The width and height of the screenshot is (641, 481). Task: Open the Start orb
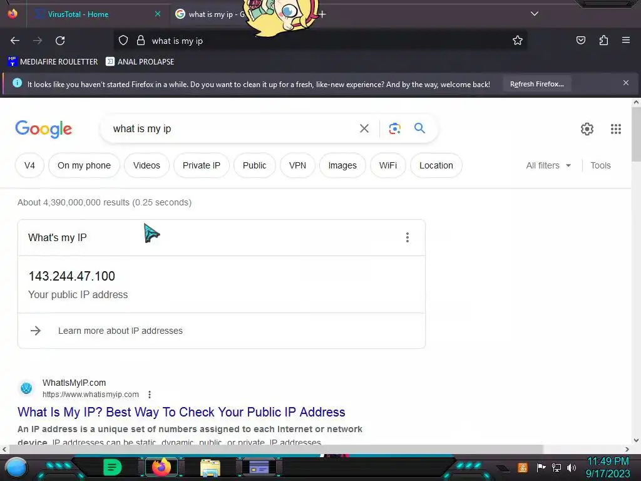pos(16,467)
